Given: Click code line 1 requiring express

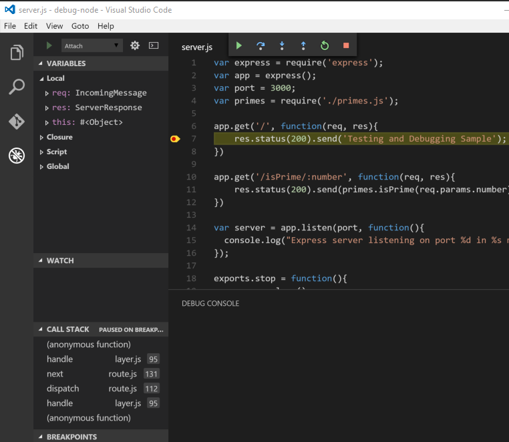Looking at the screenshot, I should tap(299, 63).
